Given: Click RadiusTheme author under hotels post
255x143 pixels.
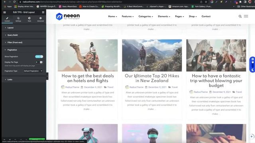Looking at the screenshot, I should click(72, 87).
